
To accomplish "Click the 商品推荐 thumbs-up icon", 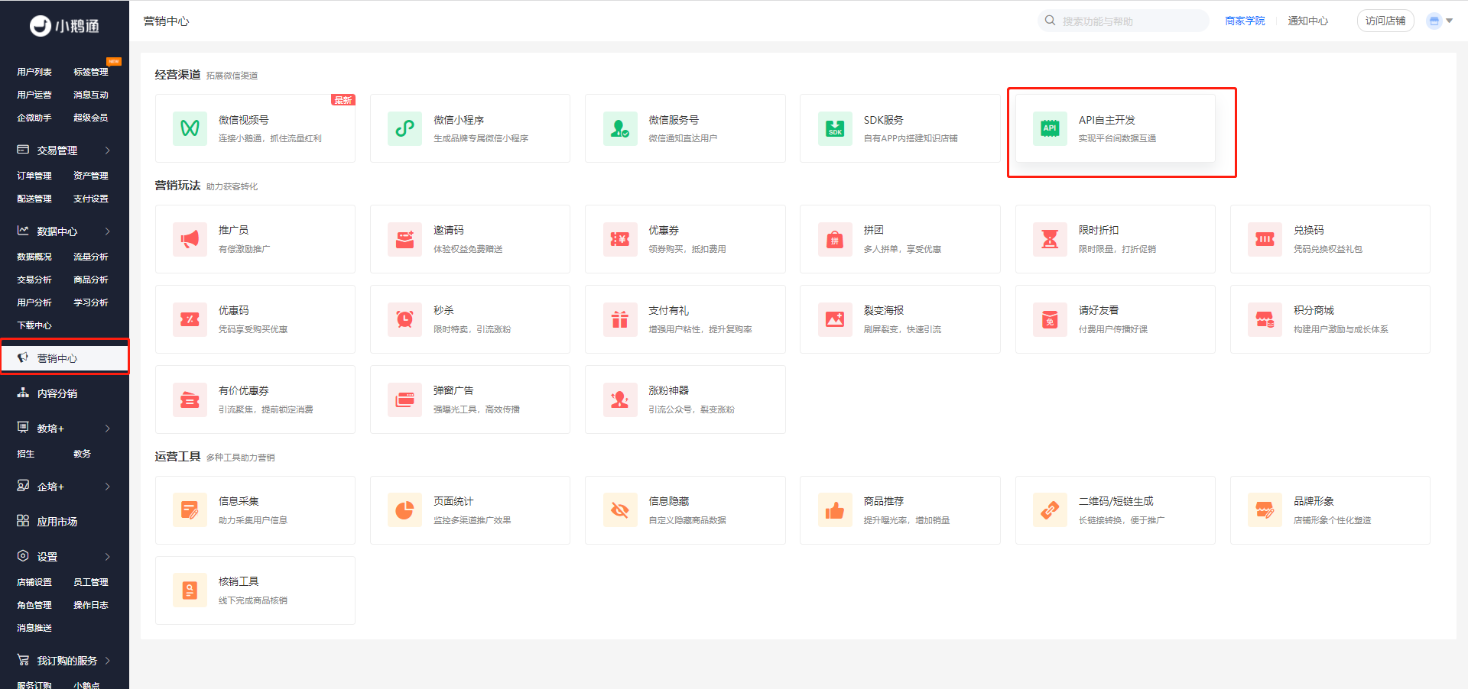I will coord(835,510).
